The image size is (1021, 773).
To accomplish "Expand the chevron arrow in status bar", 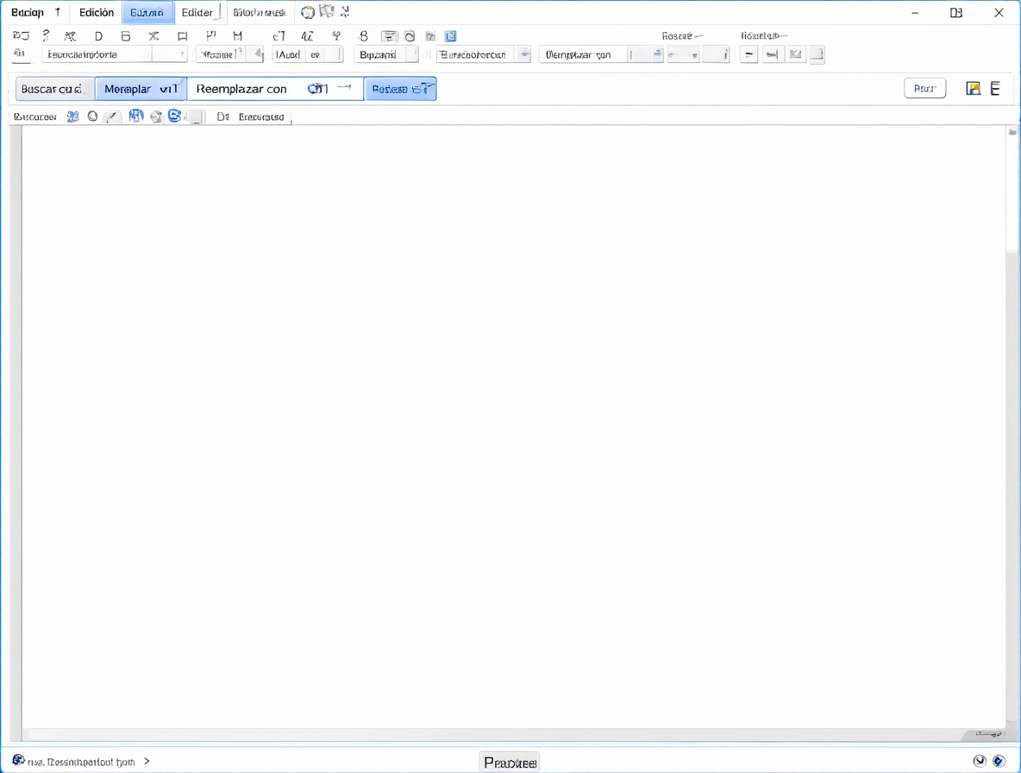I will click(x=147, y=761).
